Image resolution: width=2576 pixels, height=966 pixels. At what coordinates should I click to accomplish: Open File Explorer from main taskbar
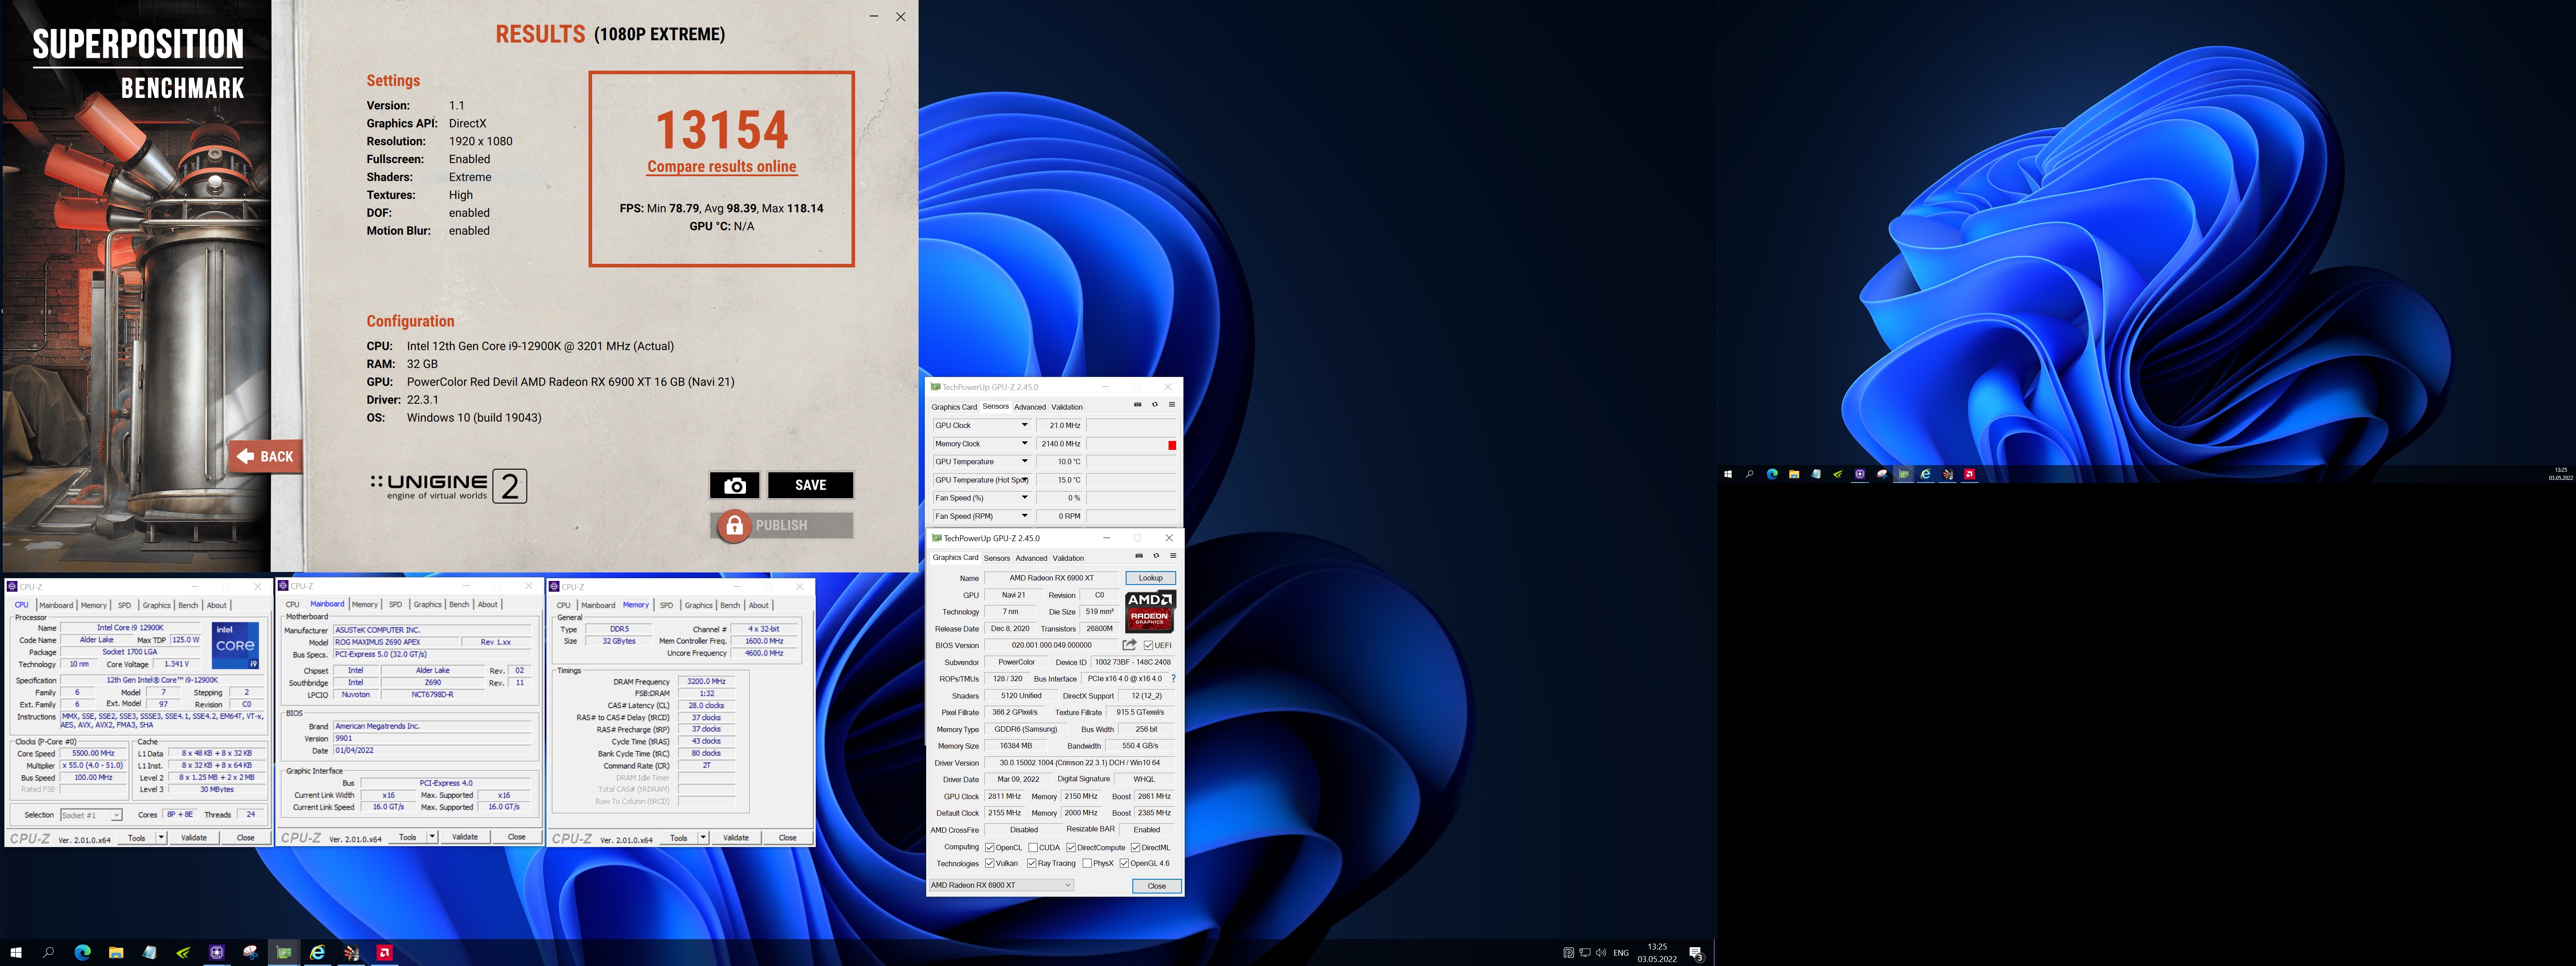[x=116, y=952]
